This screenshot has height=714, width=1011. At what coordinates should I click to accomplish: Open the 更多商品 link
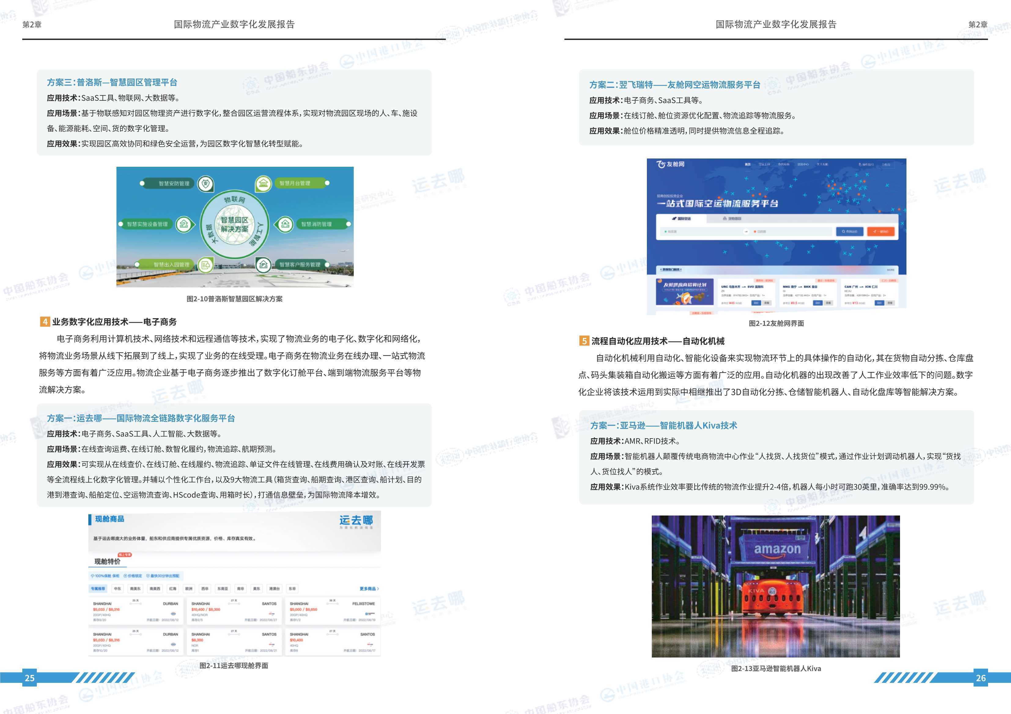369,588
